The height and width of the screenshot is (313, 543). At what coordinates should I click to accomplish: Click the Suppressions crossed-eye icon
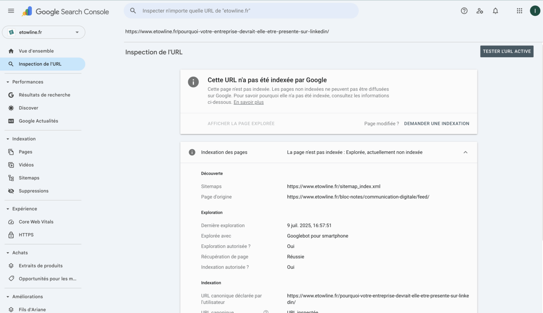coord(11,191)
